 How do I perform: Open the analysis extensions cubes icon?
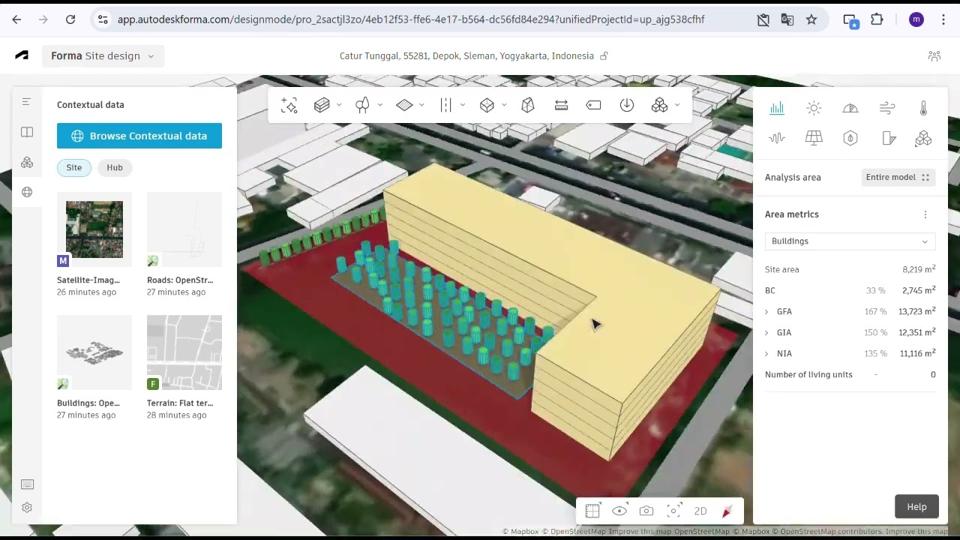coord(923,138)
